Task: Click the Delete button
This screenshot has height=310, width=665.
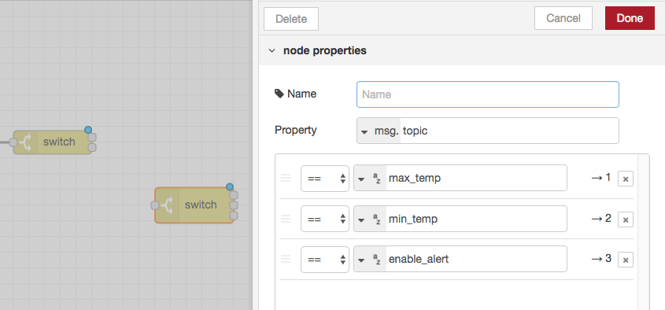Action: click(291, 19)
